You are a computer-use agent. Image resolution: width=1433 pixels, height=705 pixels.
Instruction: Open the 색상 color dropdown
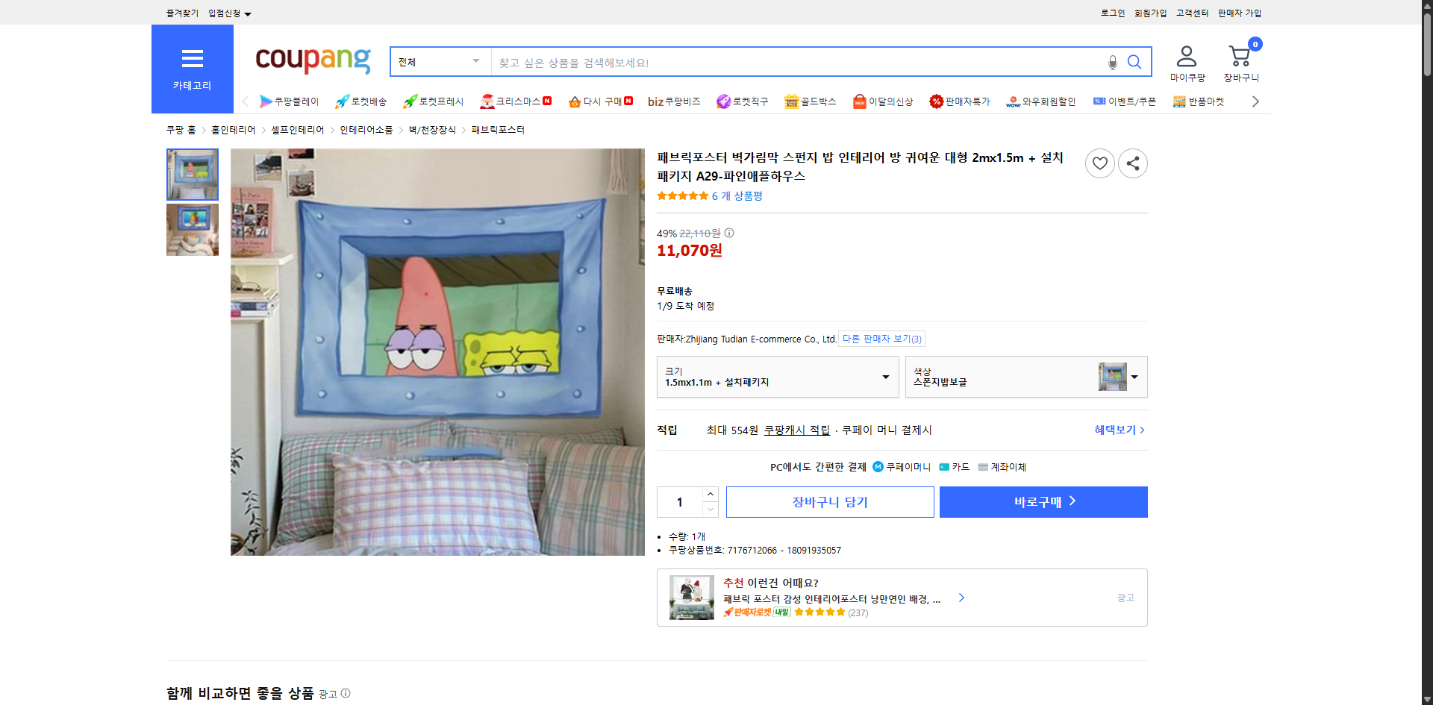coord(1134,377)
